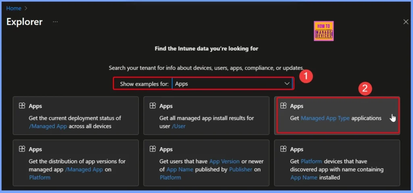Select the deployment status of Managed App card
This screenshot has height=193, width=413.
[75, 115]
